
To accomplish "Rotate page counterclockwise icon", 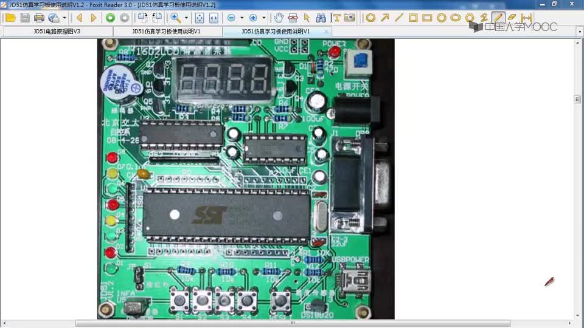I will [157, 18].
